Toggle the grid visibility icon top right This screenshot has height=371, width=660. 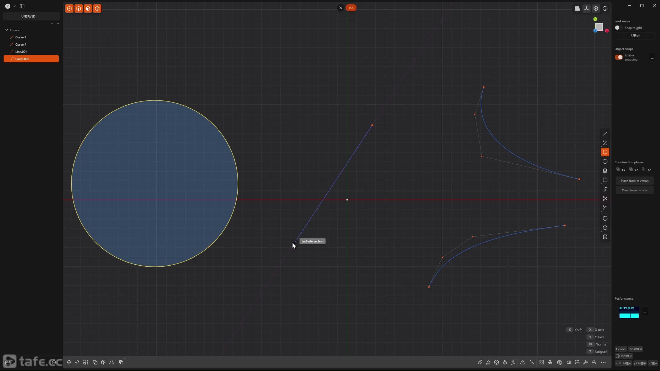point(577,9)
